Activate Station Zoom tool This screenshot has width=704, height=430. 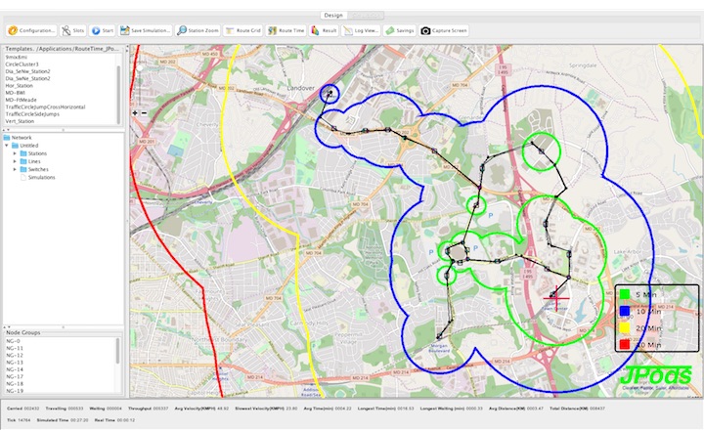tap(198, 30)
